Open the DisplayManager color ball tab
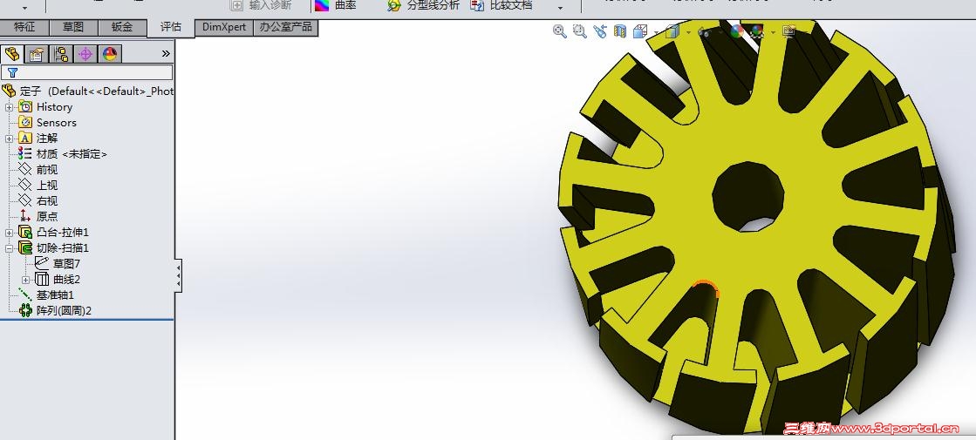The height and width of the screenshot is (440, 976). tap(110, 54)
